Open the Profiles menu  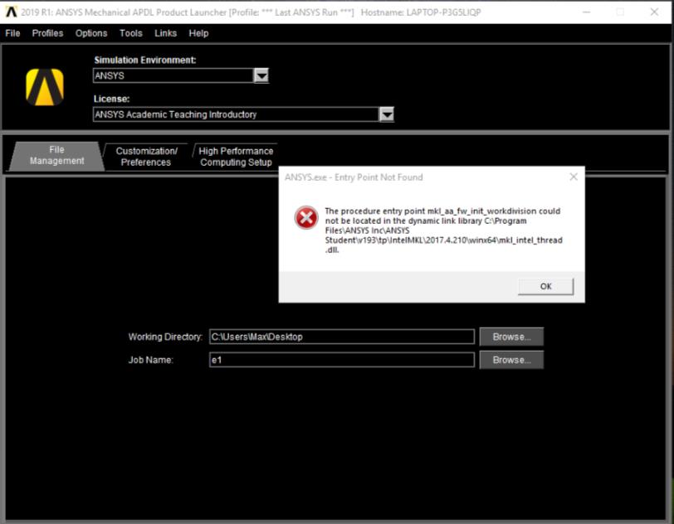point(47,33)
